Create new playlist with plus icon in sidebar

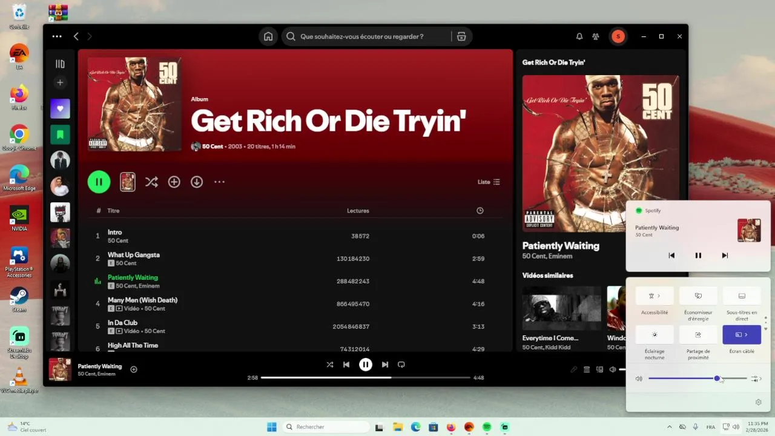point(60,82)
